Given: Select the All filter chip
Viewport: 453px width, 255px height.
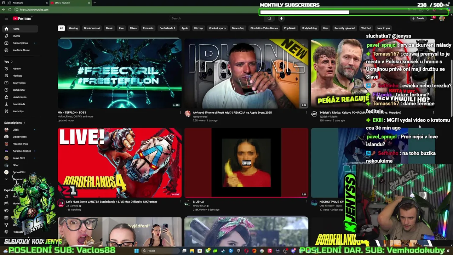Looking at the screenshot, I should 61,28.
